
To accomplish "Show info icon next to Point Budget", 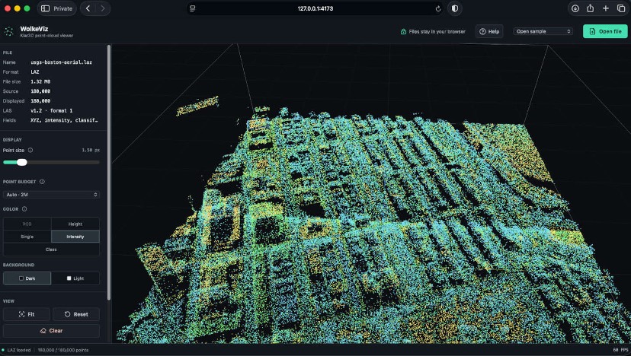I will [x=42, y=182].
